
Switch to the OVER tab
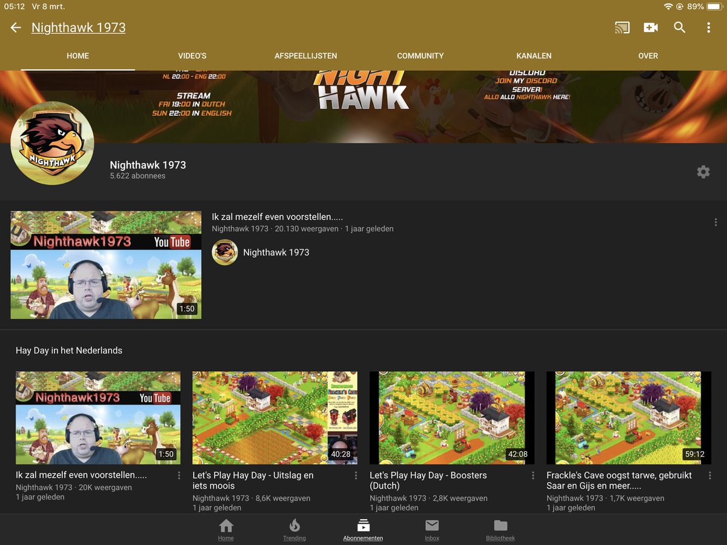click(x=648, y=56)
